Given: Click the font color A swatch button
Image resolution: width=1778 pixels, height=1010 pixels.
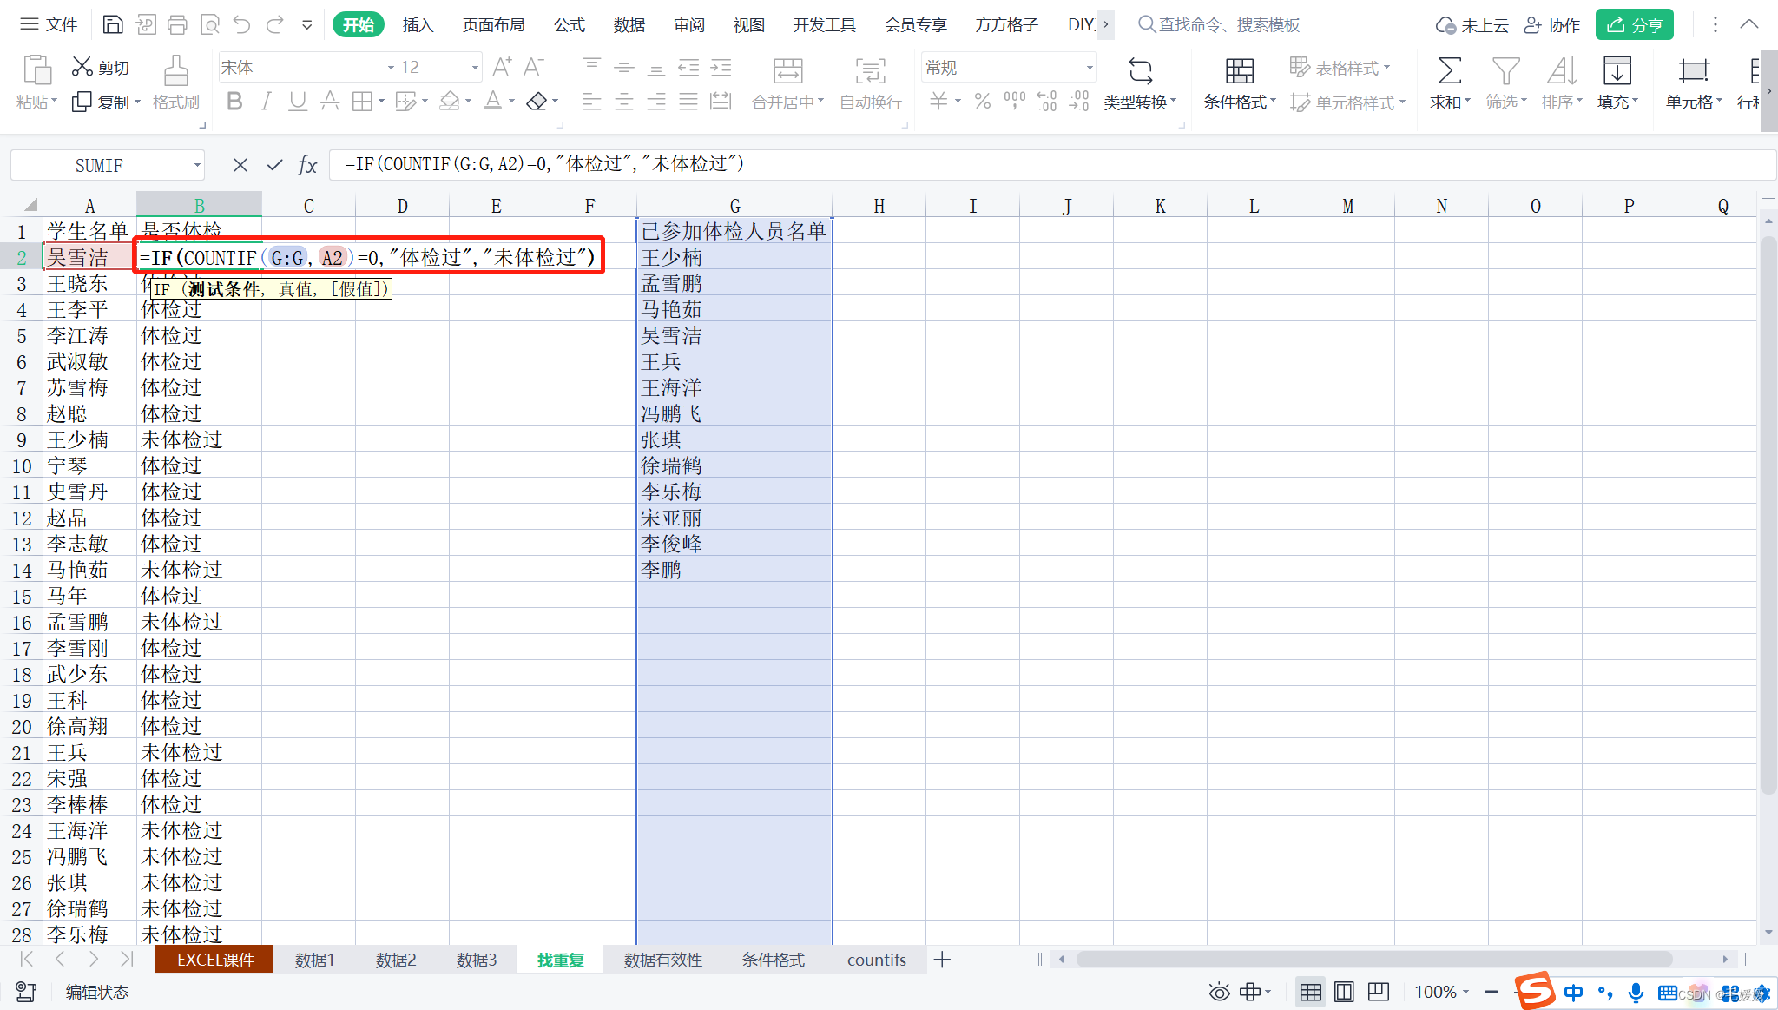Looking at the screenshot, I should tap(492, 102).
